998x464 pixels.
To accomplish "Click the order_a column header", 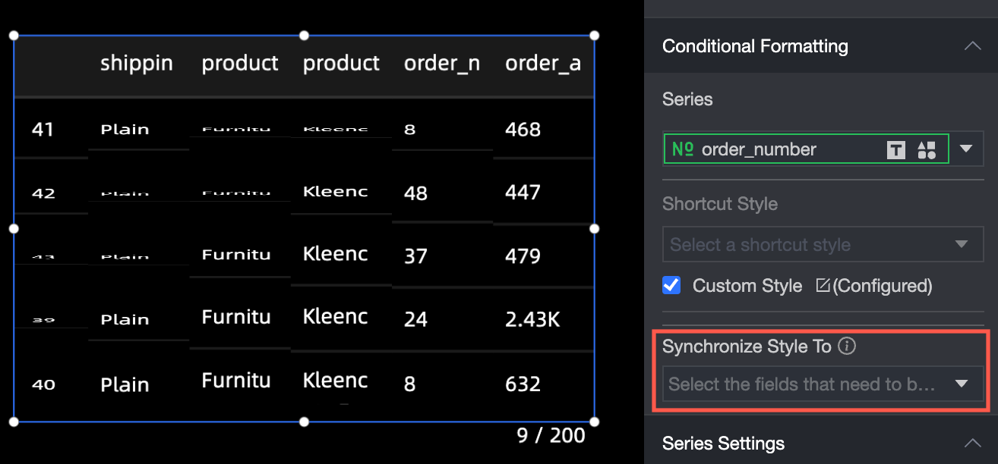I will click(542, 63).
